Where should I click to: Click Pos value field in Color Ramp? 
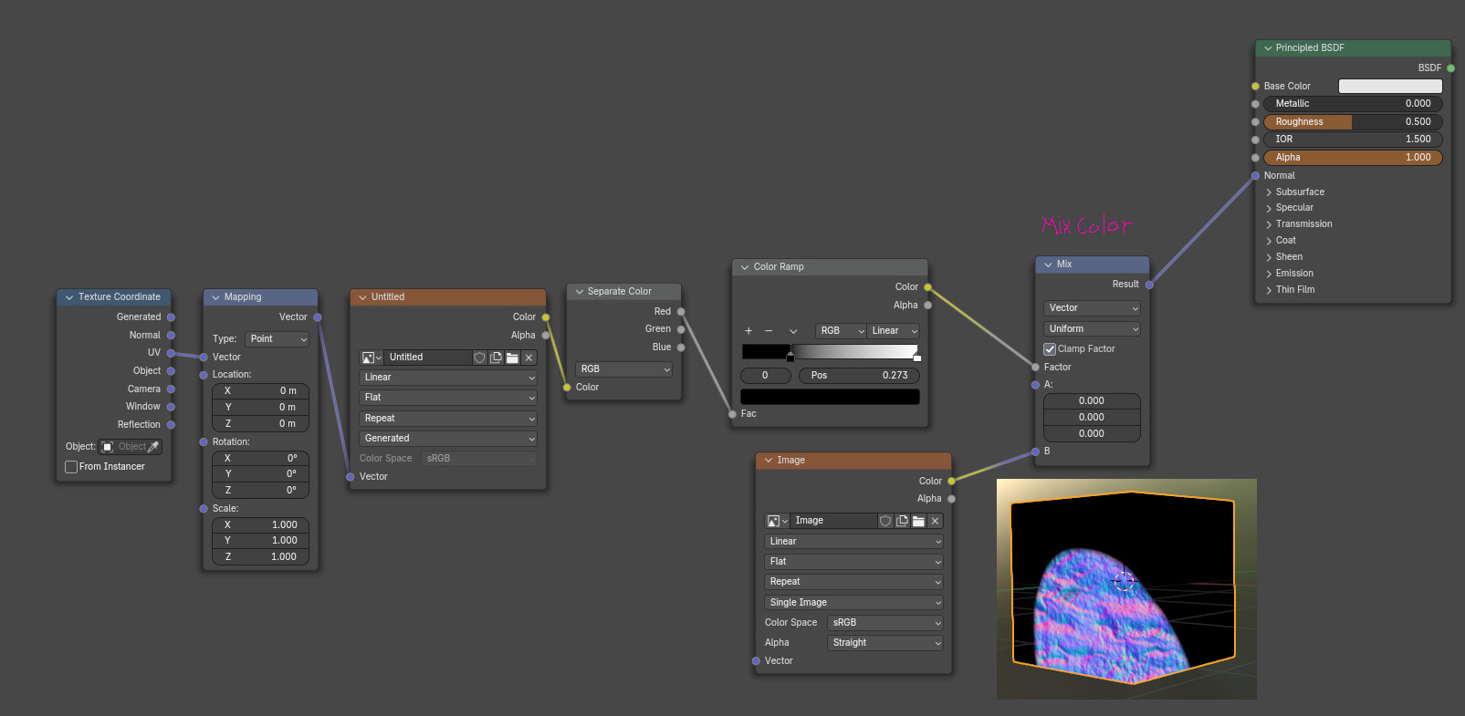(x=860, y=376)
